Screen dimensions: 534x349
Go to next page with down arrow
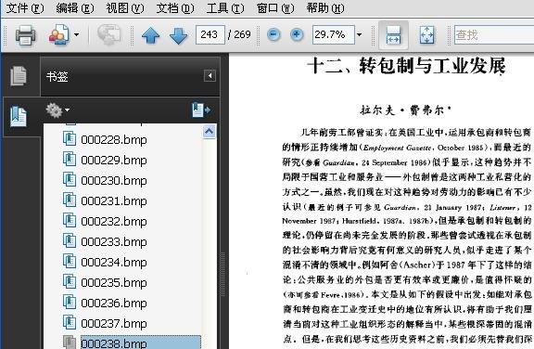(x=178, y=35)
